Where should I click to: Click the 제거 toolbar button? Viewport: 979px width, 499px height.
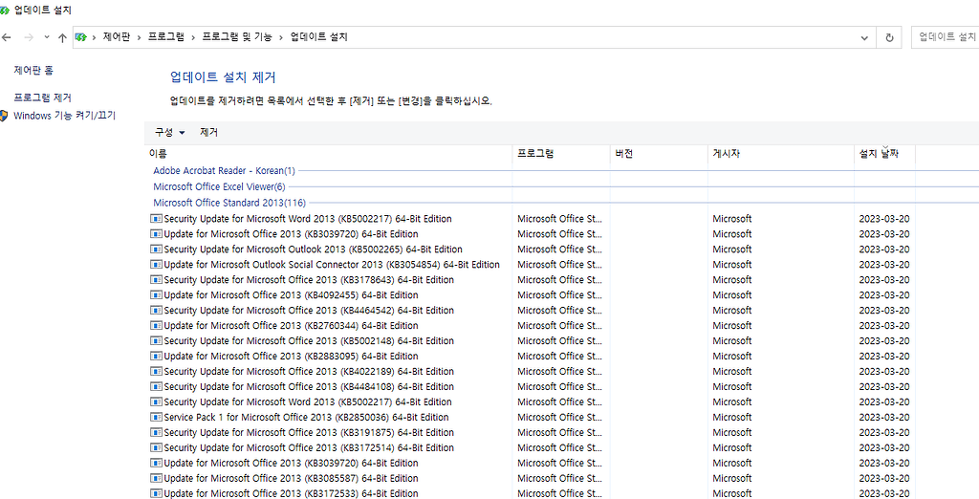click(x=209, y=133)
